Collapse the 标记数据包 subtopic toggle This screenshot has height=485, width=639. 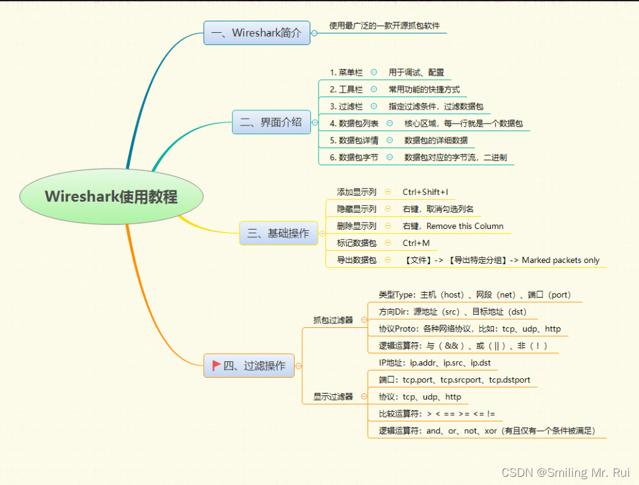coord(388,242)
